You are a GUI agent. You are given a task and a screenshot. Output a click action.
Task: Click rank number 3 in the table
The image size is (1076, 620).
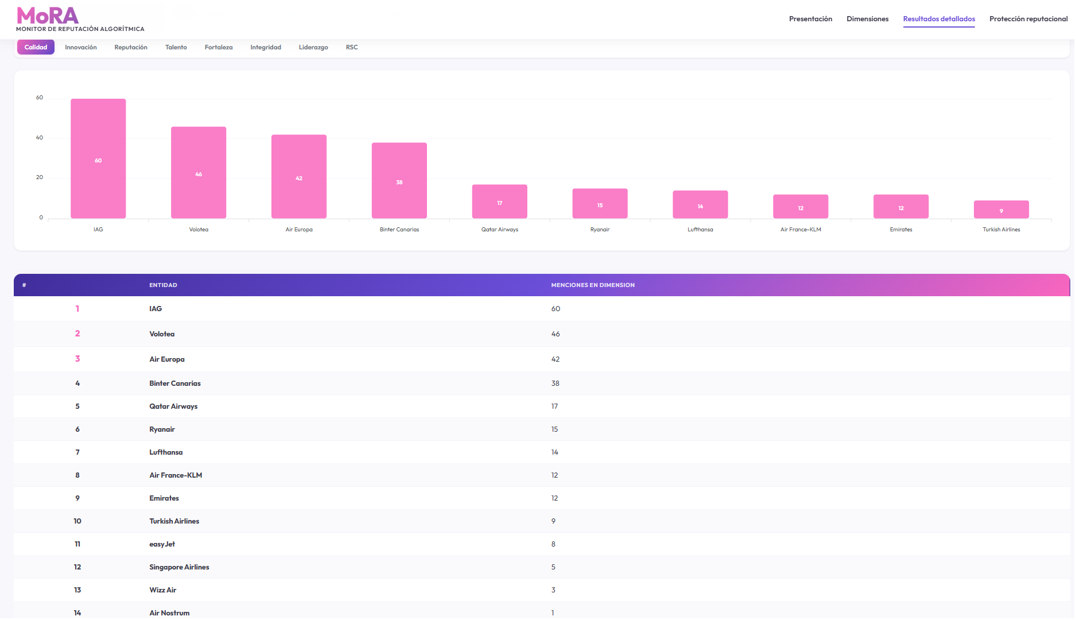(77, 359)
